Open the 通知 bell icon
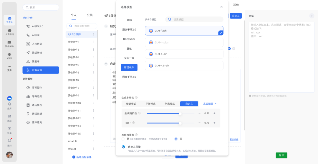The image size is (318, 164). click(9, 143)
